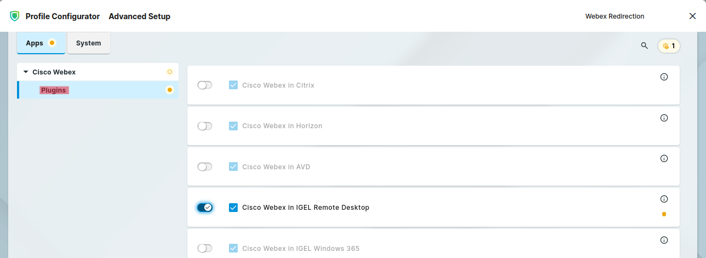The image size is (706, 258).
Task: Select Plugins in the sidebar tree
Action: tap(54, 90)
